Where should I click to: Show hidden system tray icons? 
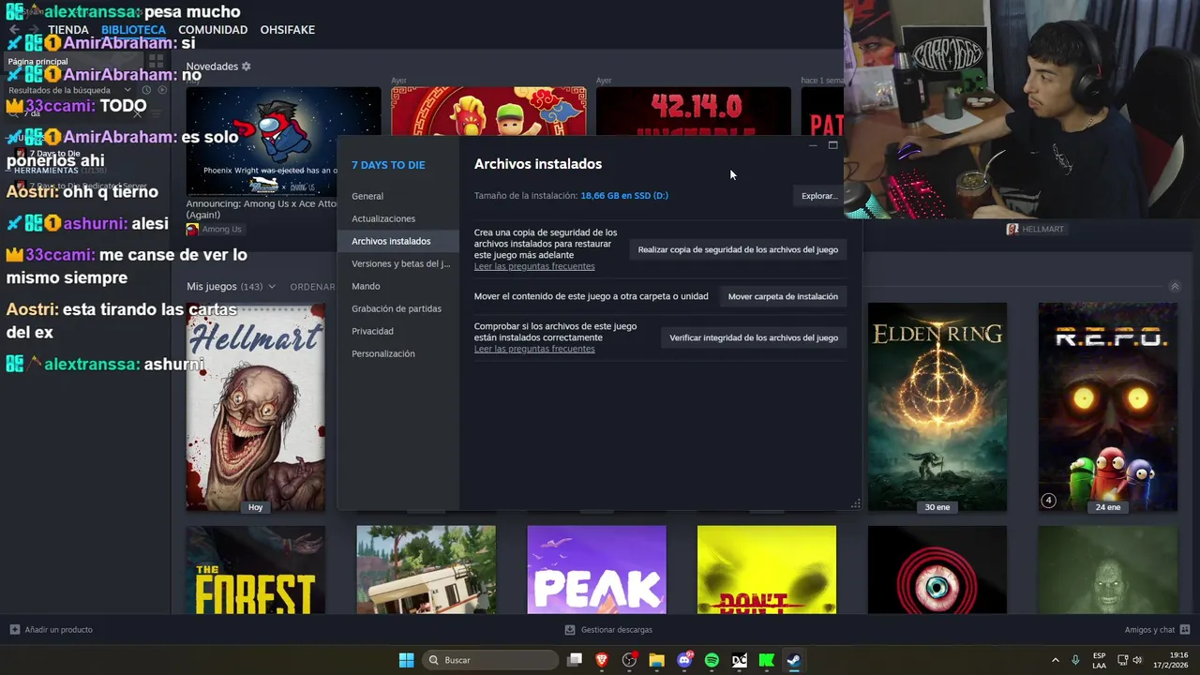pyautogui.click(x=1055, y=660)
